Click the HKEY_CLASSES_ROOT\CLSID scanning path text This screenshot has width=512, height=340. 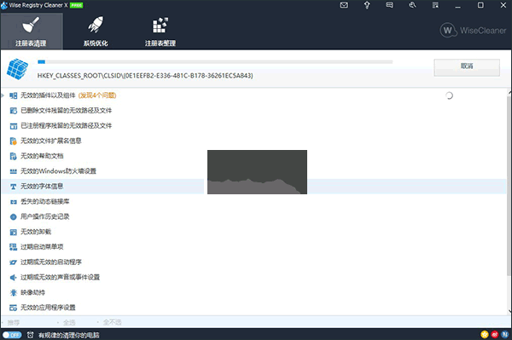[145, 76]
